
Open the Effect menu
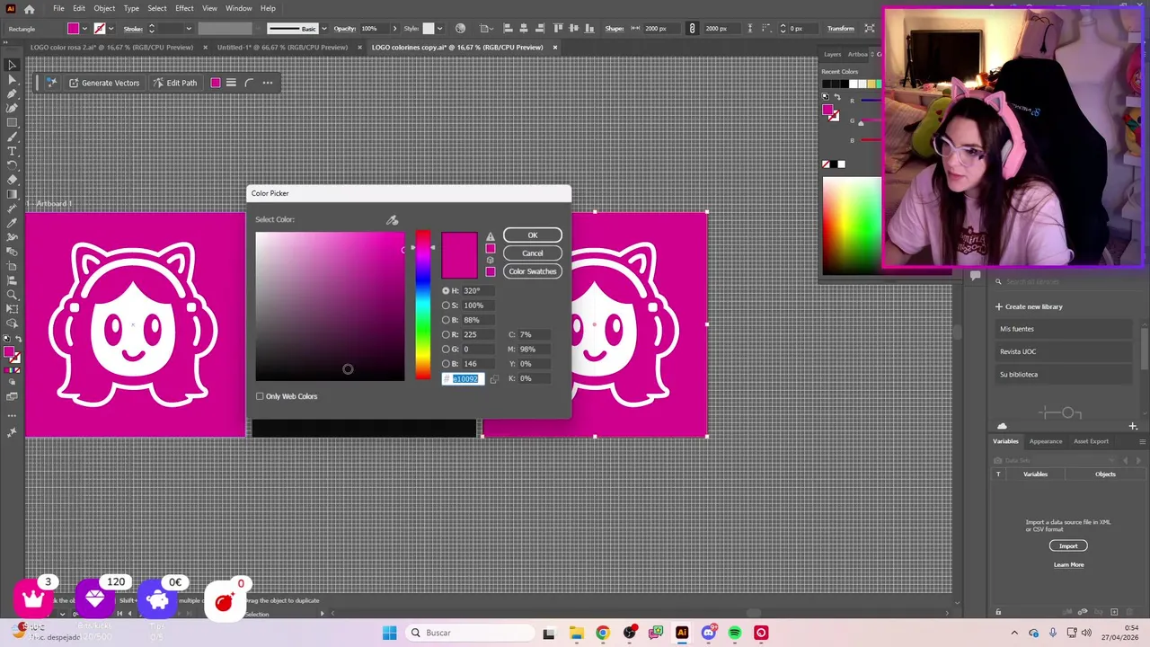(184, 8)
